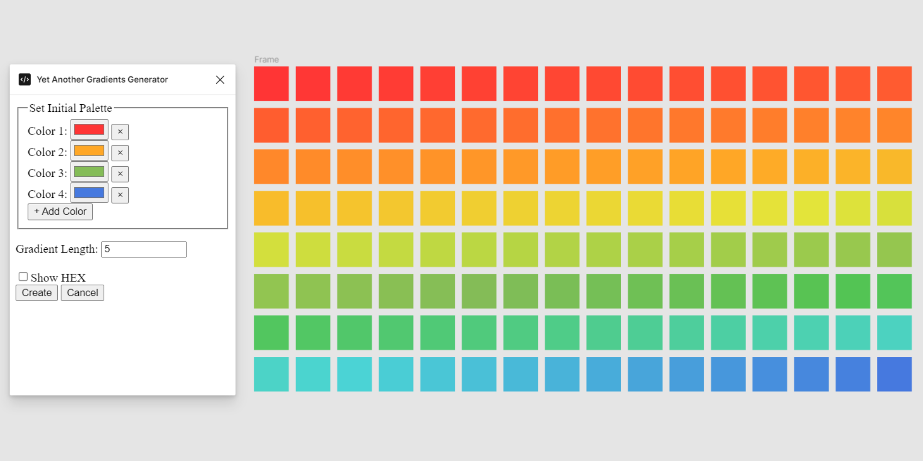923x461 pixels.
Task: Remove Color 1 with its x button
Action: 120,132
